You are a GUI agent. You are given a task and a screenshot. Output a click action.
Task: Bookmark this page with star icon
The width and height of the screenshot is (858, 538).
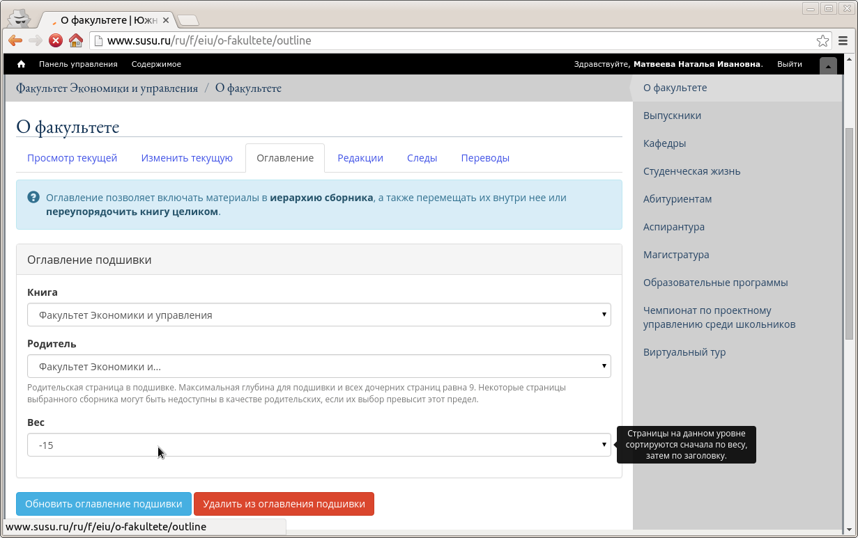822,40
